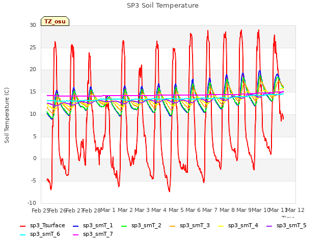
Task: Click the Mar 12 x-axis tick label
Action: point(295,210)
